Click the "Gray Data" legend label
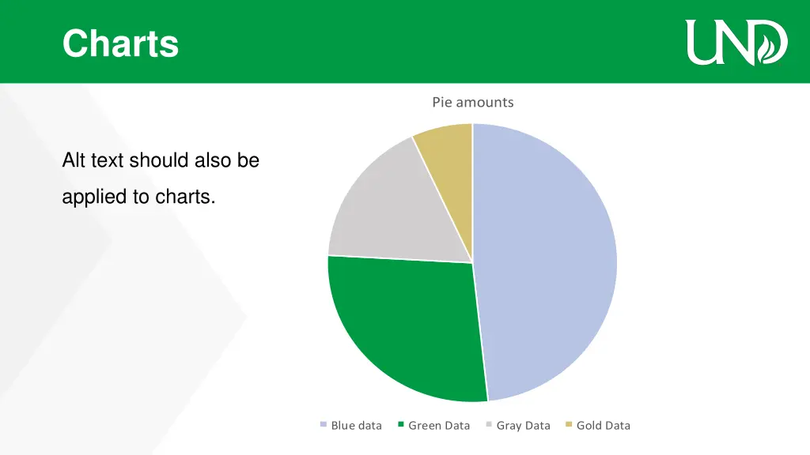Viewport: 810px width, 455px height. point(523,426)
